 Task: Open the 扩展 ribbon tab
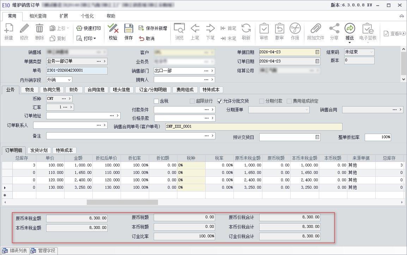pyautogui.click(x=63, y=16)
